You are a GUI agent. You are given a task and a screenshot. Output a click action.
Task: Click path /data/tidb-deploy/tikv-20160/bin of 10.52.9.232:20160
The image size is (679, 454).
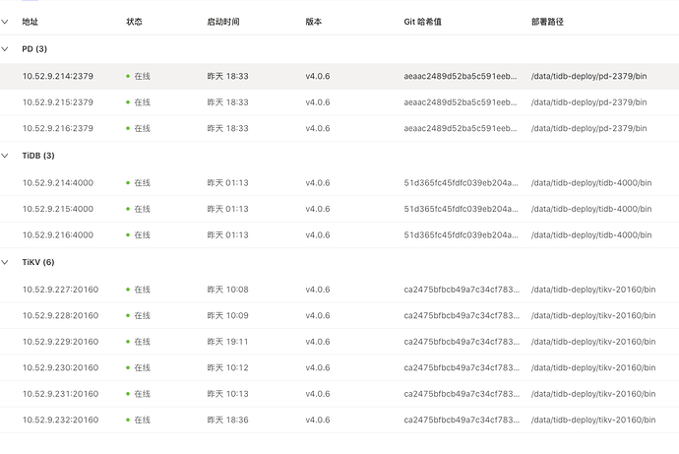pyautogui.click(x=593, y=420)
